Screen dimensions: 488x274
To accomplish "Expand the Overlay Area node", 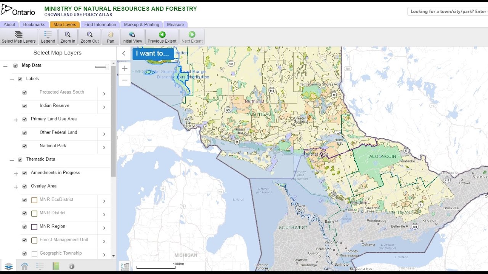I will point(16,187).
